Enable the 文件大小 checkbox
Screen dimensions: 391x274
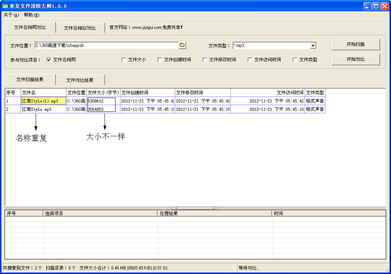click(x=124, y=60)
